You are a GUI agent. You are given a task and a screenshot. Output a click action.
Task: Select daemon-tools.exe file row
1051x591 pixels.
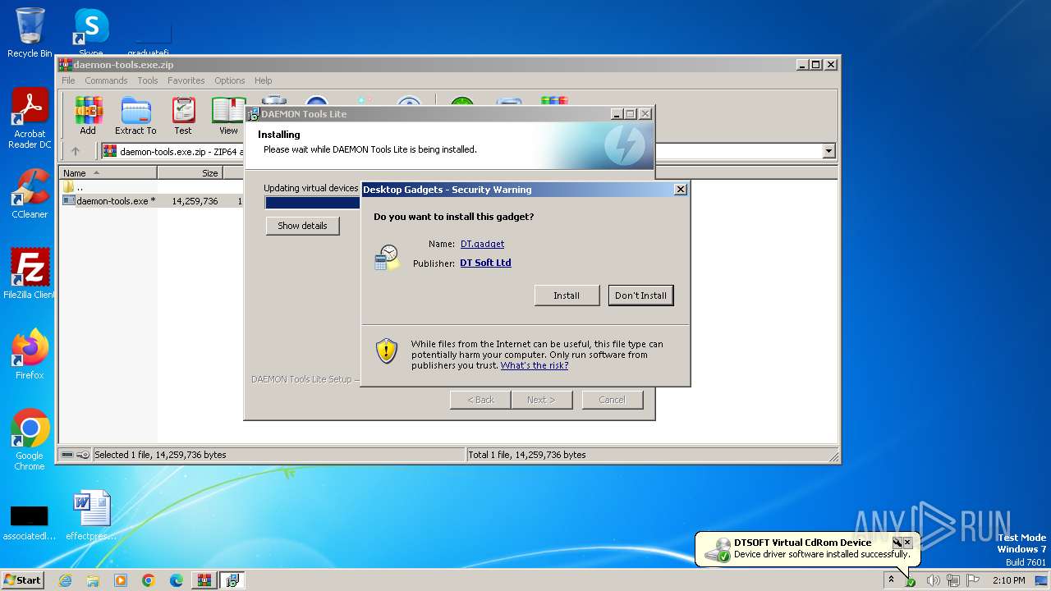click(x=152, y=200)
